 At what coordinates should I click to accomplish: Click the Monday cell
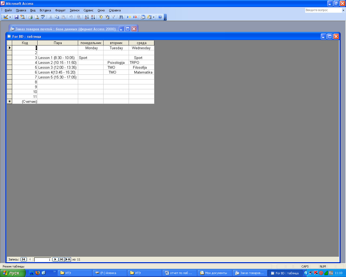[91, 48]
